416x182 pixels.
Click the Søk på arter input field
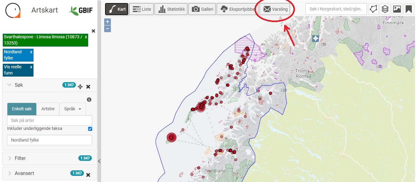pyautogui.click(x=49, y=120)
